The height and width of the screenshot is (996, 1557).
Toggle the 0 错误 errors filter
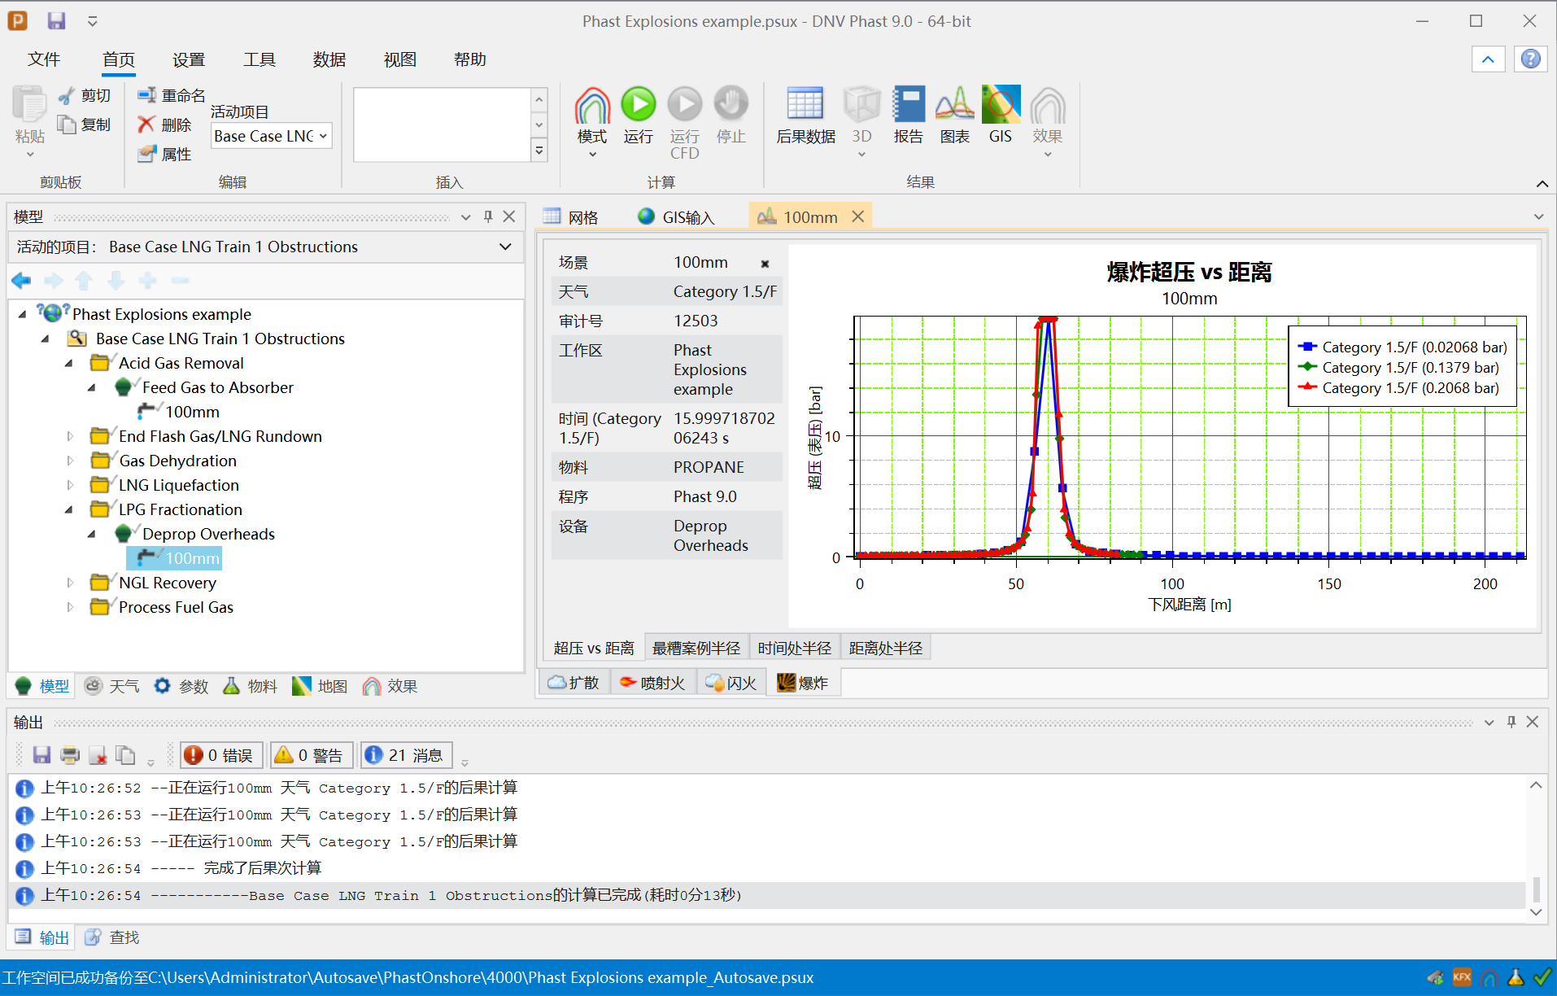[221, 755]
